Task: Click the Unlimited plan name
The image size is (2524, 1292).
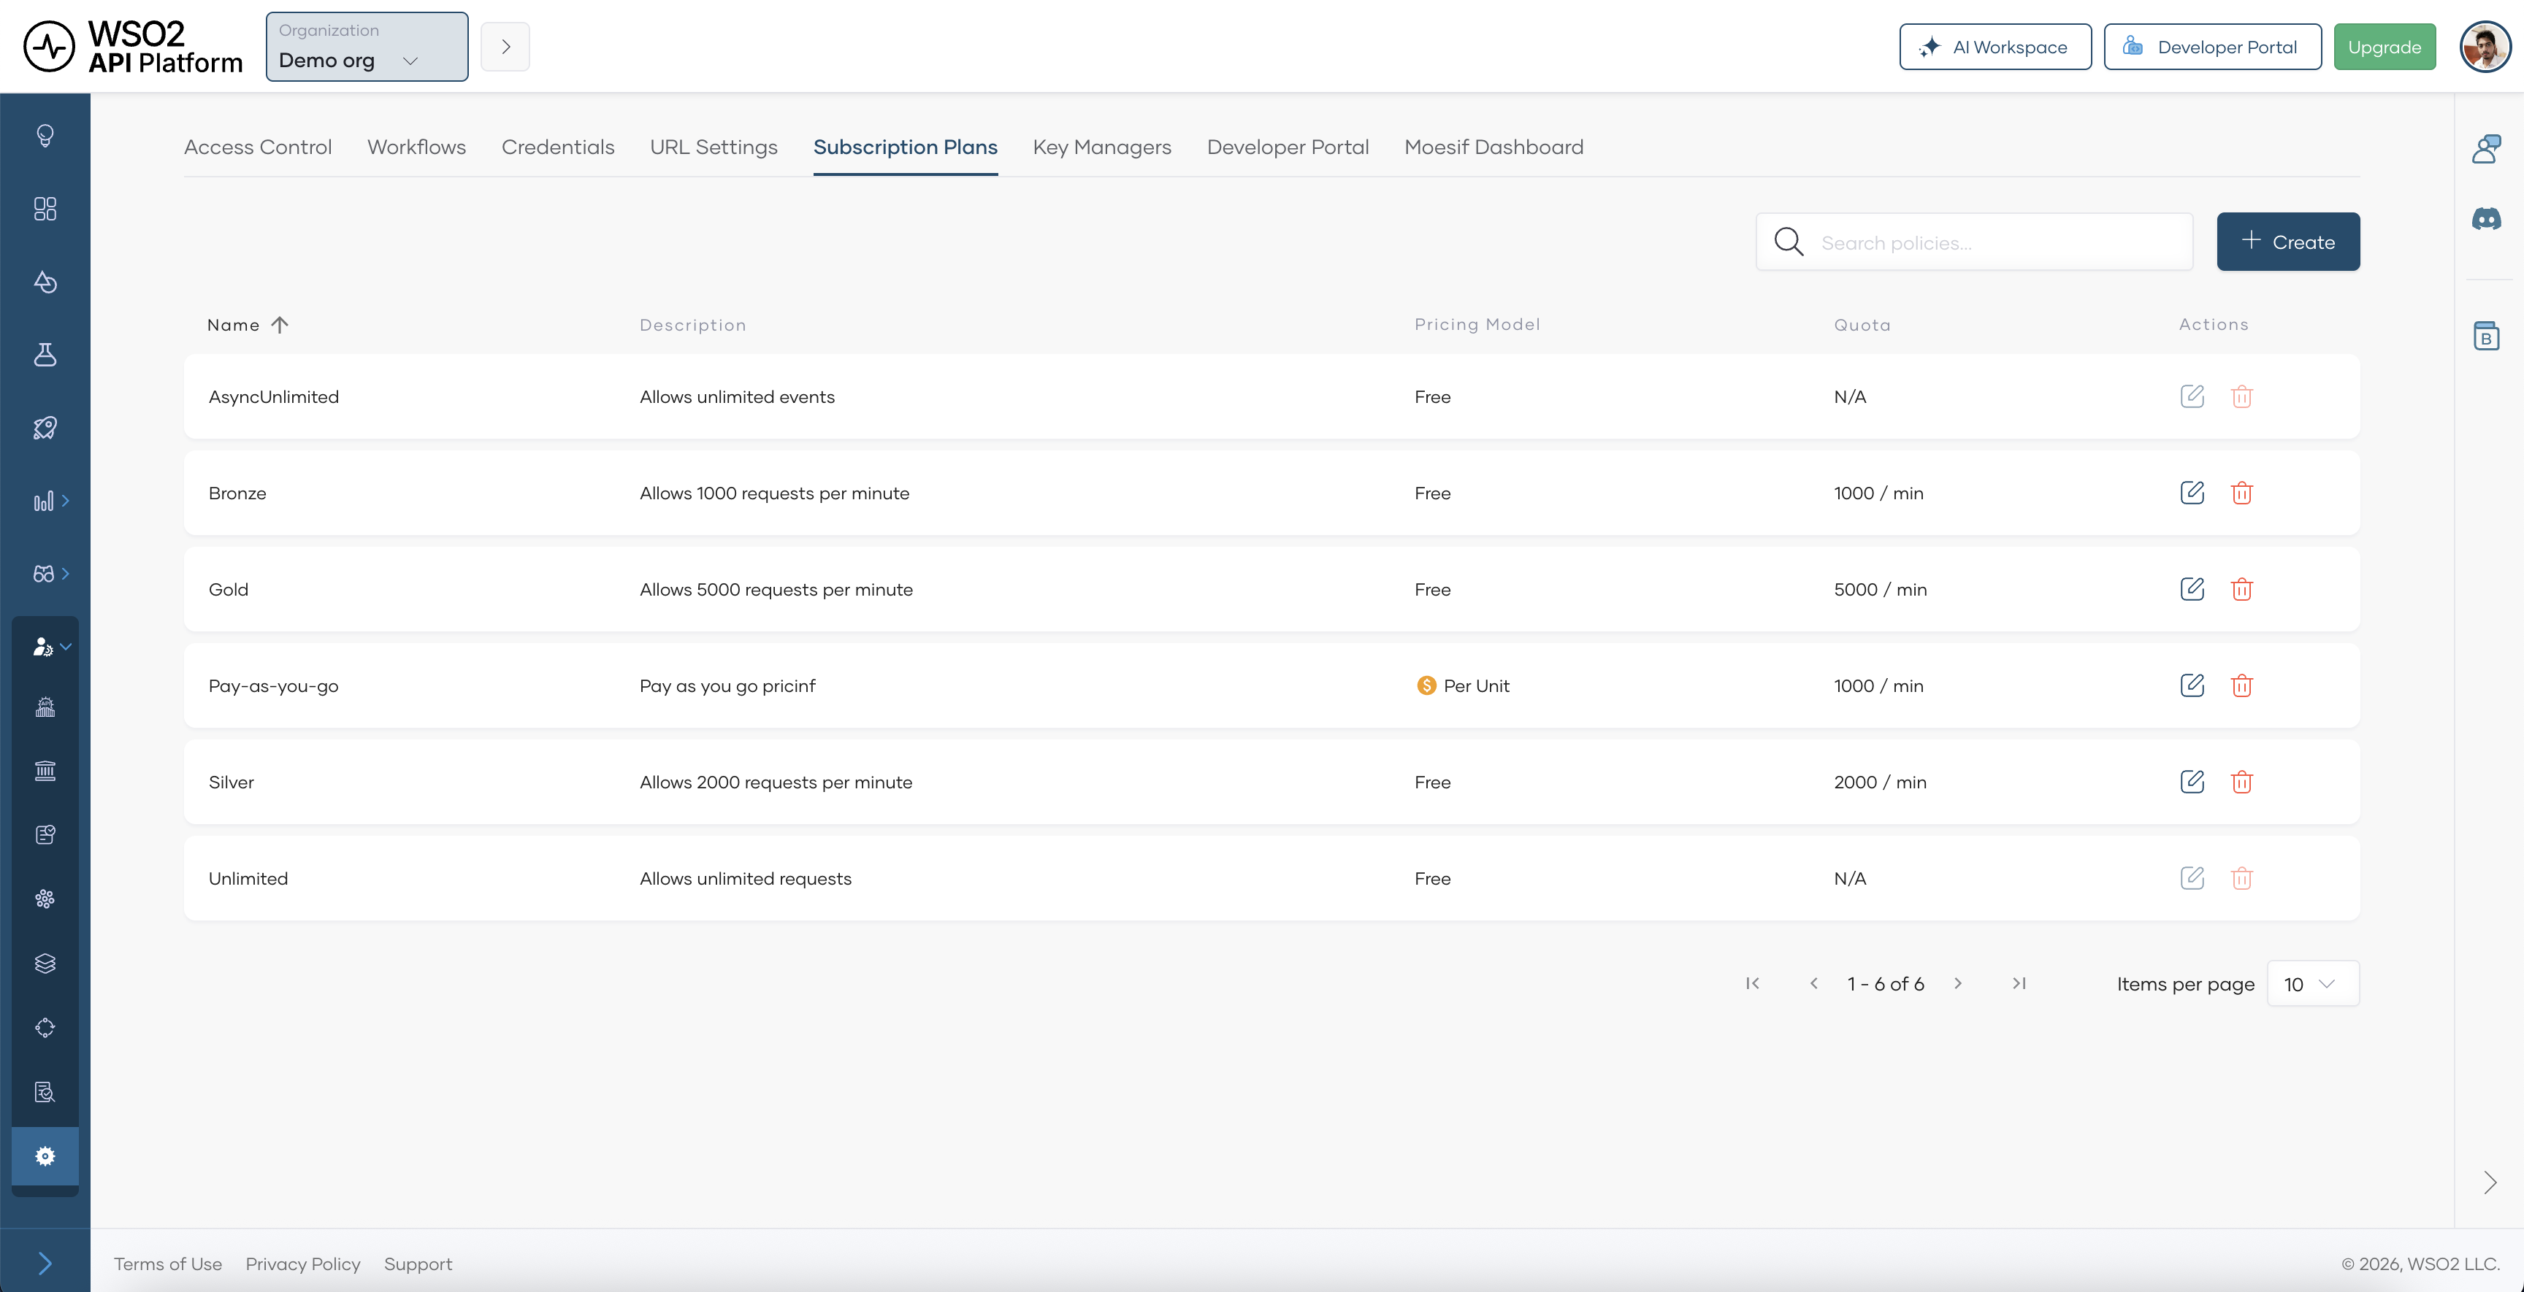Action: click(x=248, y=879)
